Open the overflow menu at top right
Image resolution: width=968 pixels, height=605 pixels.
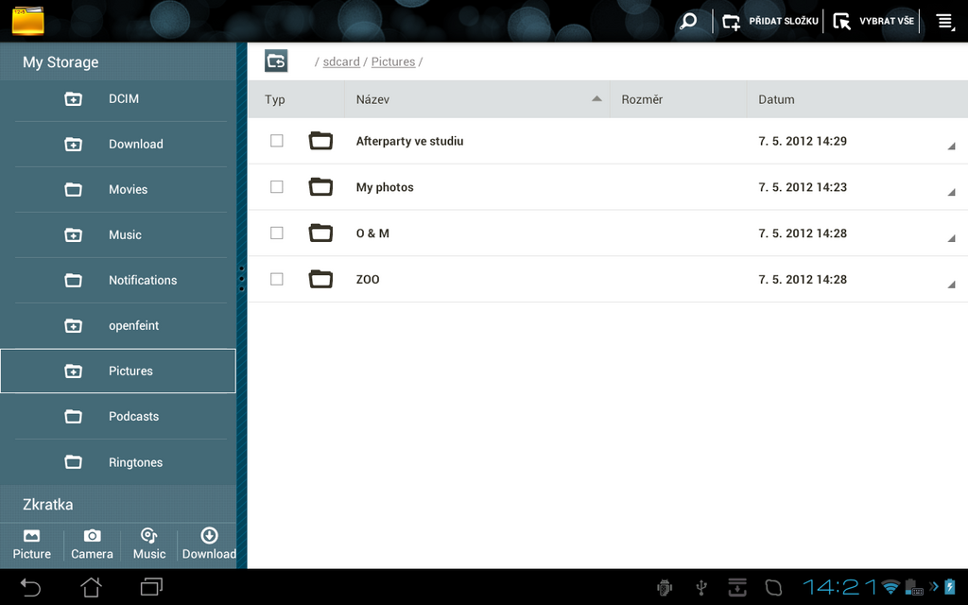pyautogui.click(x=944, y=21)
